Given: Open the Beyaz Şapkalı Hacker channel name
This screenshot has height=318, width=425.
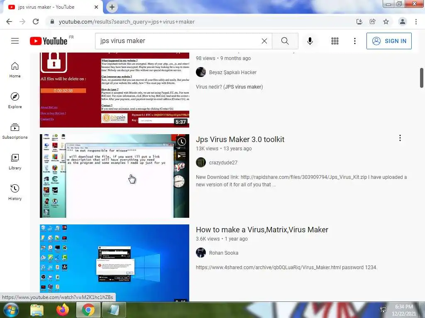Looking at the screenshot, I should pyautogui.click(x=232, y=72).
